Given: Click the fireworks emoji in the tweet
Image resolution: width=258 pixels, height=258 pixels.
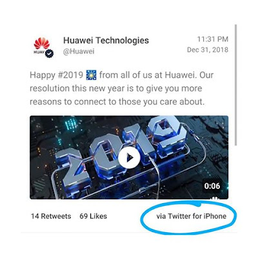Looking at the screenshot, I should (x=91, y=75).
